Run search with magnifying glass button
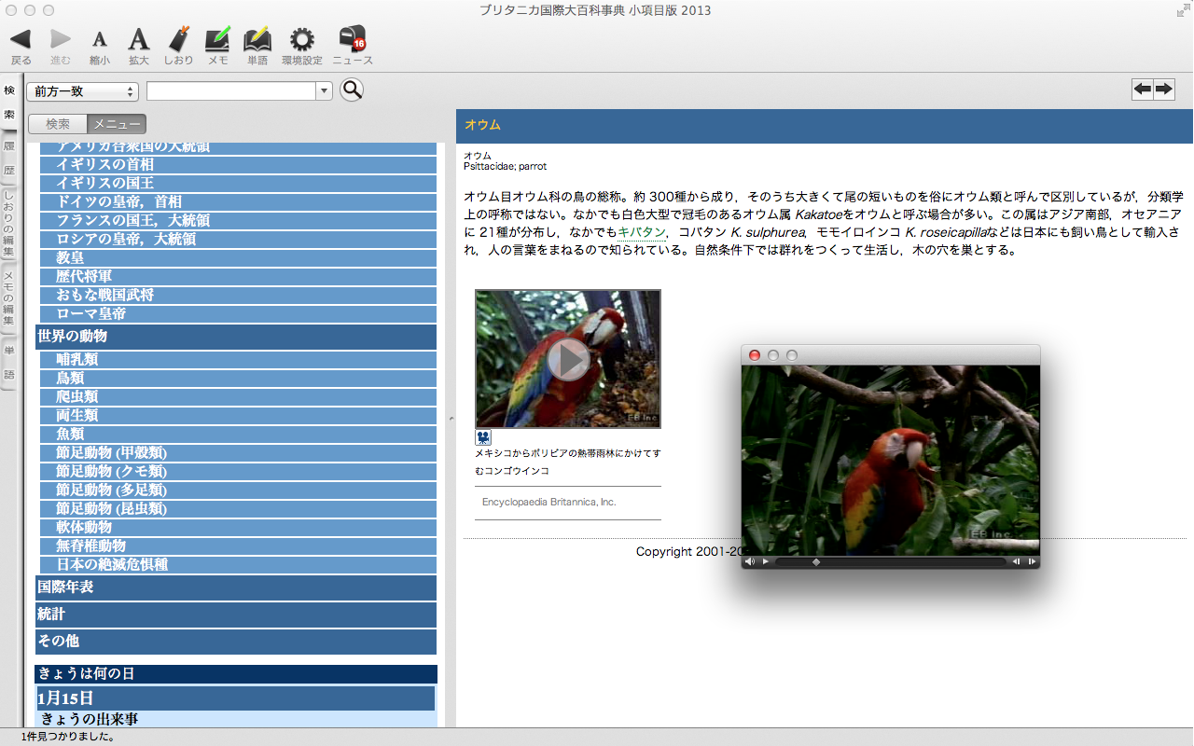1194x746 pixels. tap(352, 90)
